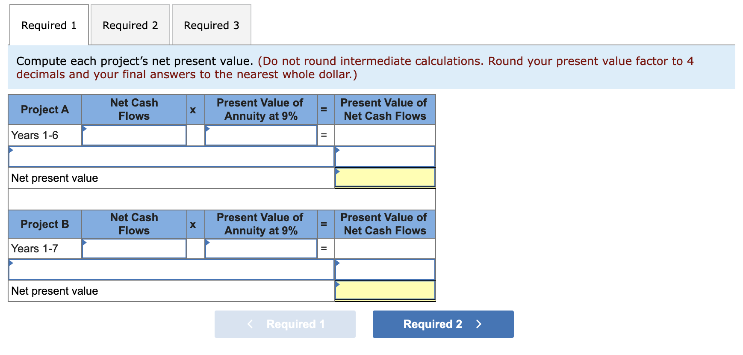Open Project B annuity factor cell hint
Image resolution: width=743 pixels, height=355 pixels.
[208, 243]
